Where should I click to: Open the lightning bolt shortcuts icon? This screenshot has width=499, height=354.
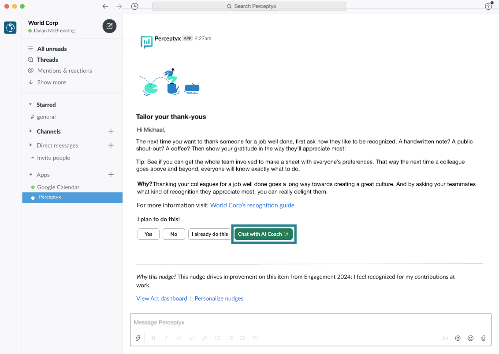coord(138,338)
